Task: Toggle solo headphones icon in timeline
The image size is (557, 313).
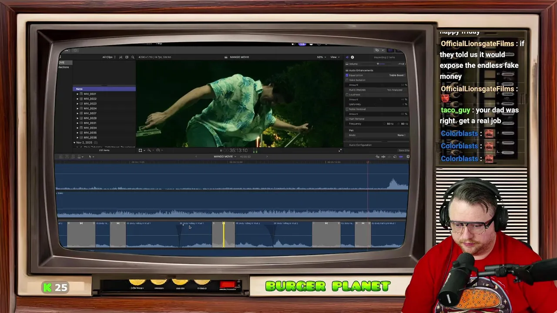Action: (x=395, y=156)
